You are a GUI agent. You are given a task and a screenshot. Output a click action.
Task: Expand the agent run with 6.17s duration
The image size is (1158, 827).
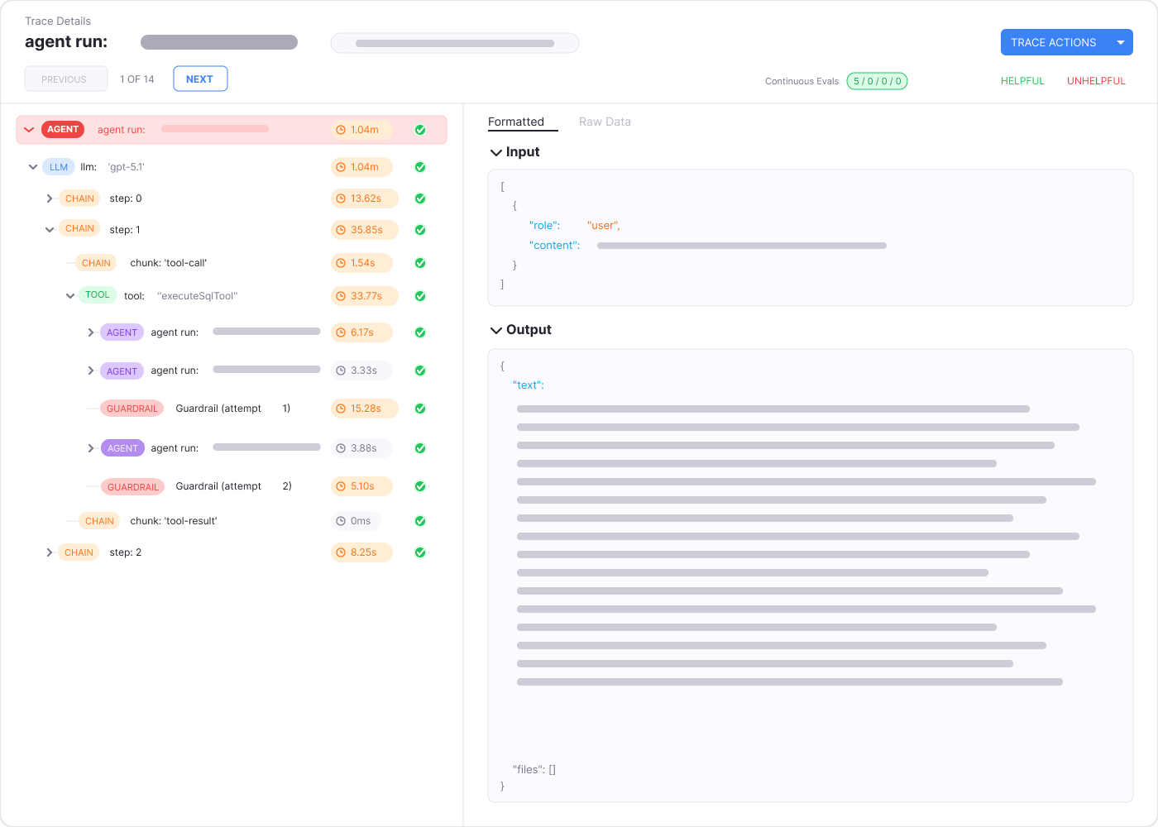tap(91, 332)
